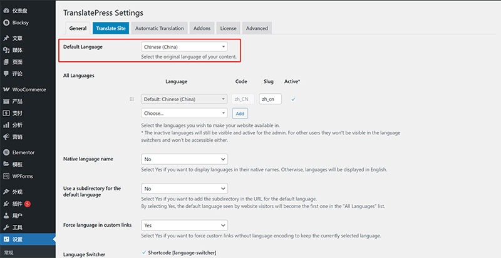
Task: Click the 产品 products icon
Action: coord(6,101)
